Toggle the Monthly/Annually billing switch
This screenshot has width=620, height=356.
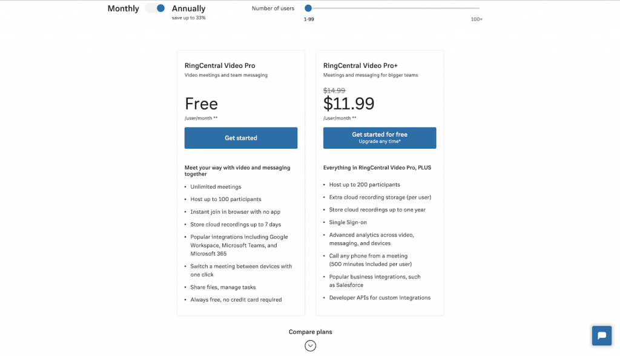click(156, 8)
